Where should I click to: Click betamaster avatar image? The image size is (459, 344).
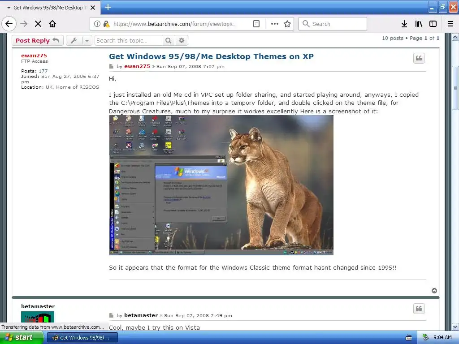38,317
